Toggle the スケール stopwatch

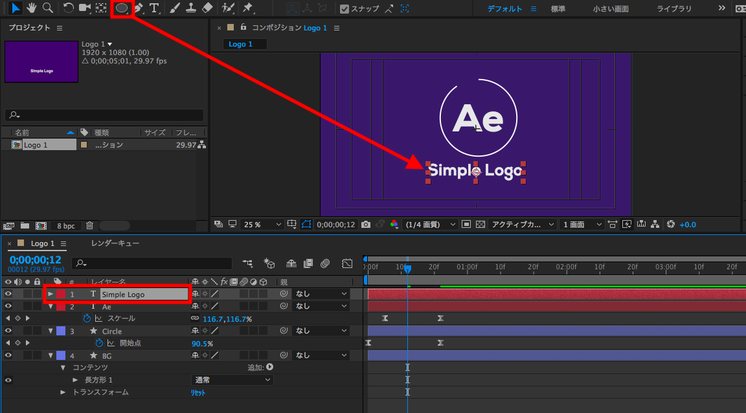tap(87, 318)
